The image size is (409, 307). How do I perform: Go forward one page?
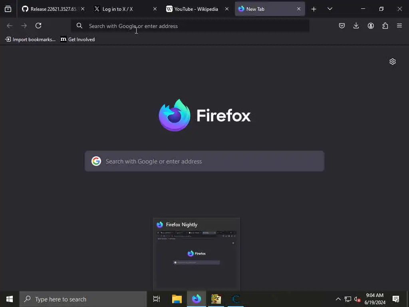point(24,26)
